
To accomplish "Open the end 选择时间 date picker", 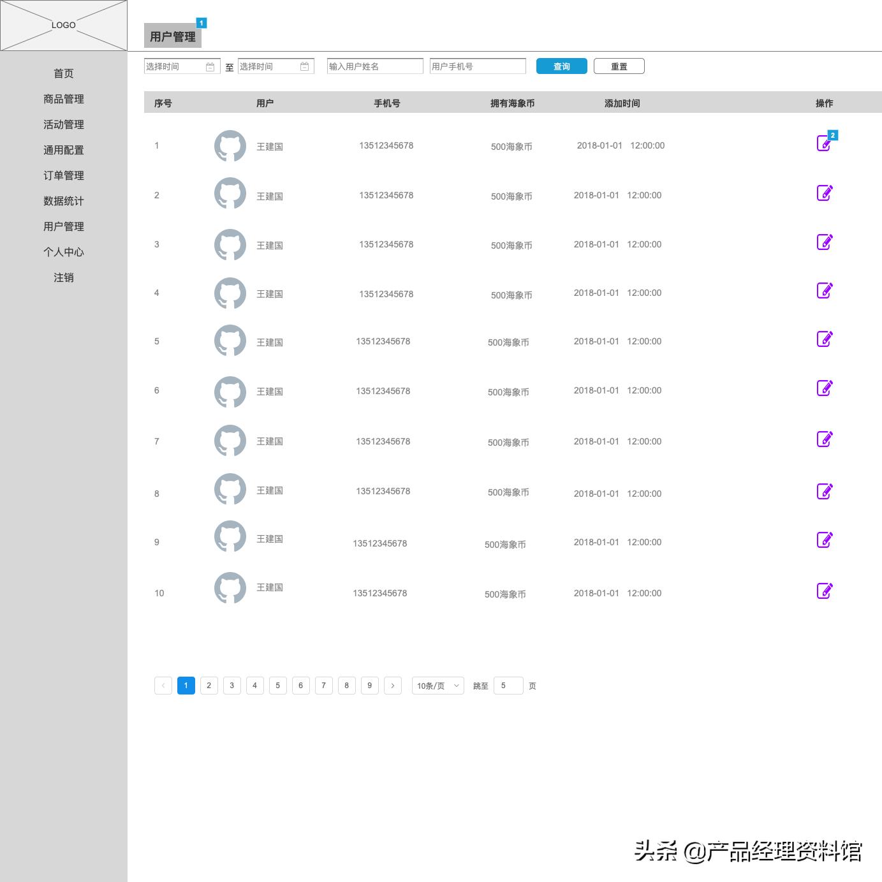I will (268, 66).
